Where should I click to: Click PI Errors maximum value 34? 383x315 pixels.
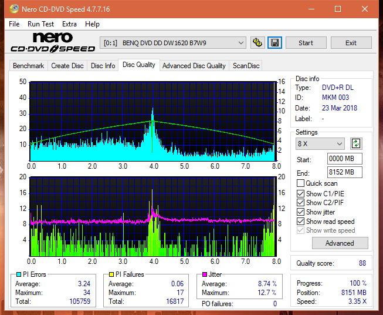coord(87,293)
